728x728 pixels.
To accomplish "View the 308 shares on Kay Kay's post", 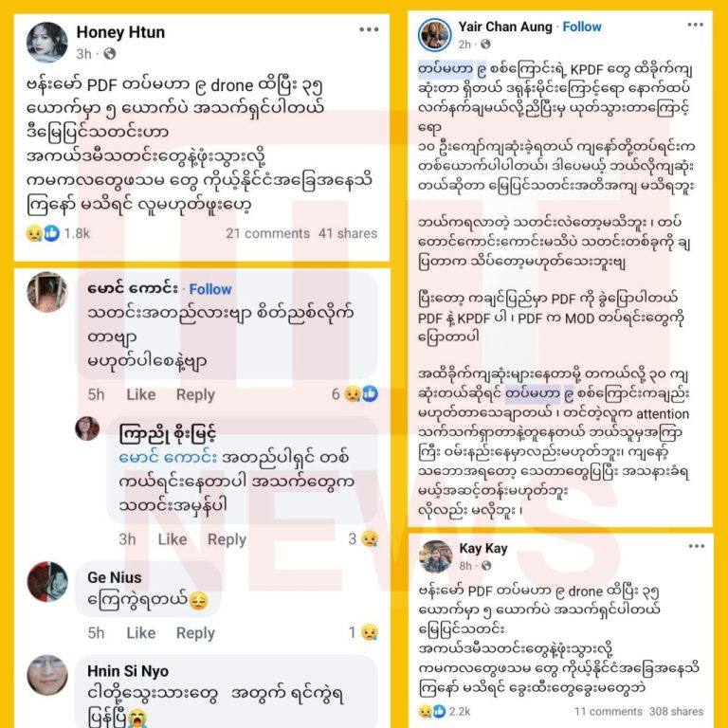I will tap(676, 711).
